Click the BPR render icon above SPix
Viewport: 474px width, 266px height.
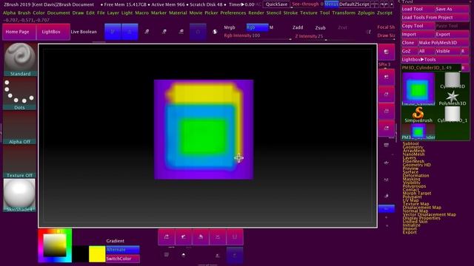pos(387,52)
